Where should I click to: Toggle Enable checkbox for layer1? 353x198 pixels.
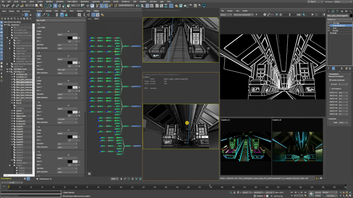point(68,31)
